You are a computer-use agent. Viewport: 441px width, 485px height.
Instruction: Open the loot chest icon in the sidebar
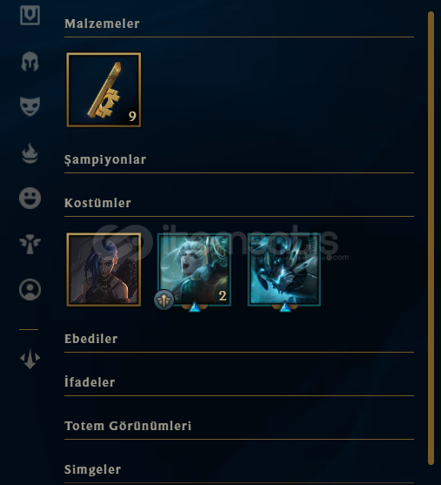point(30,15)
